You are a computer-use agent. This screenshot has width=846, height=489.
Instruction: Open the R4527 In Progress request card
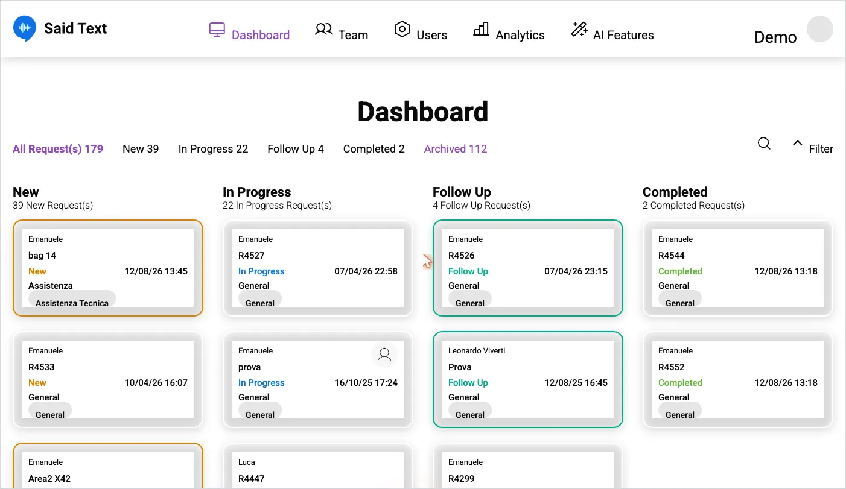coord(318,268)
